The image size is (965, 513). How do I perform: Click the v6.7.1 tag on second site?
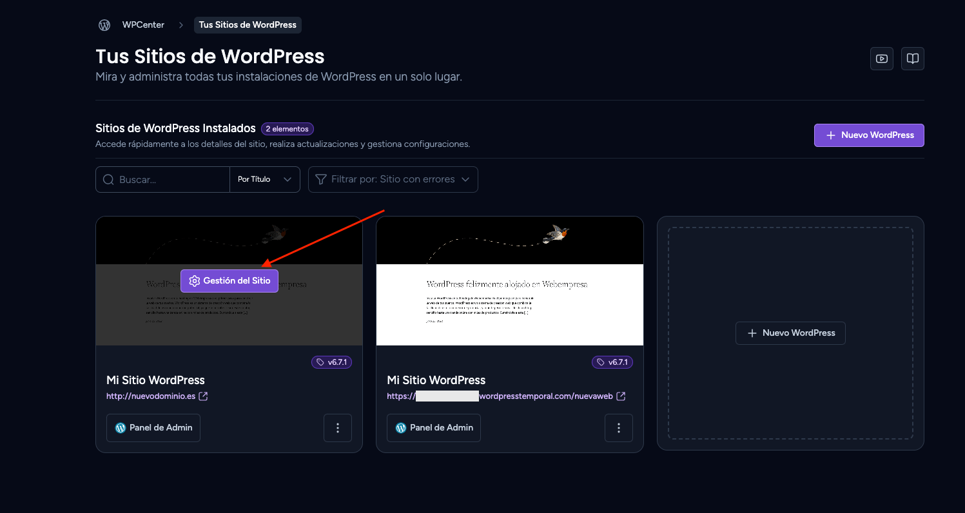[x=612, y=362]
